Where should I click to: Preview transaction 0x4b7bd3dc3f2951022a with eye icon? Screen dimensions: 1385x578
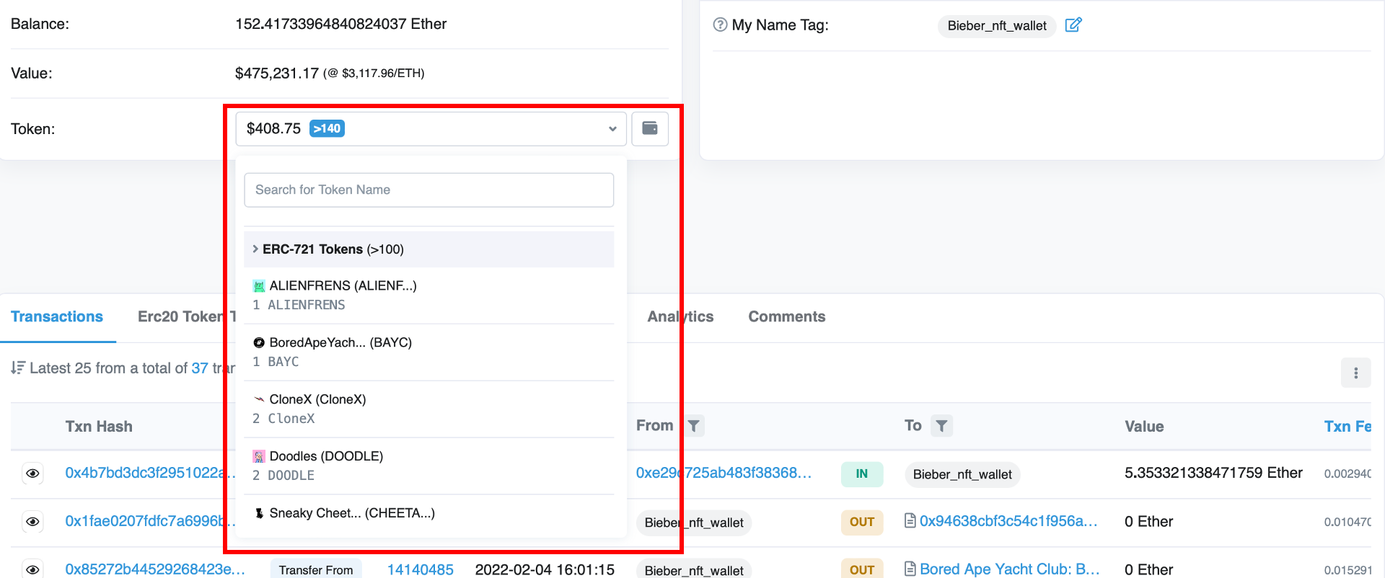[32, 473]
